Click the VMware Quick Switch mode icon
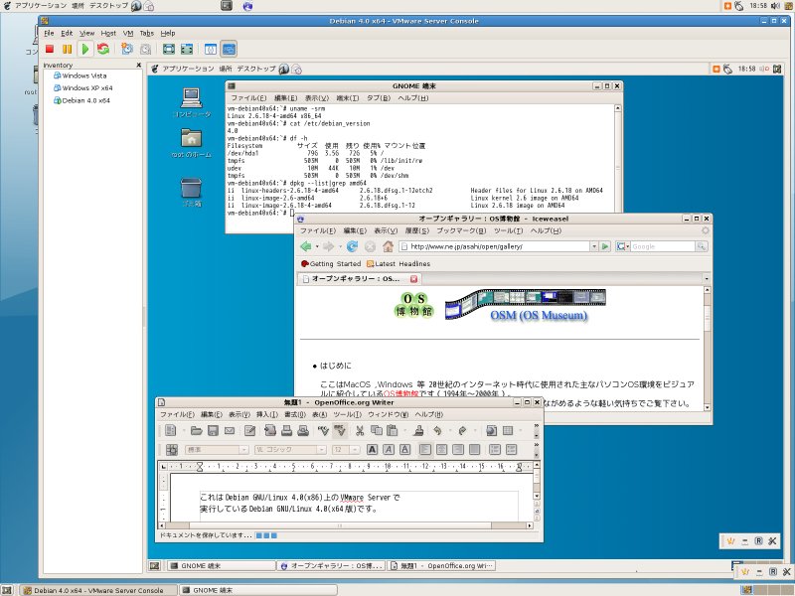This screenshot has height=596, width=795. 187,49
